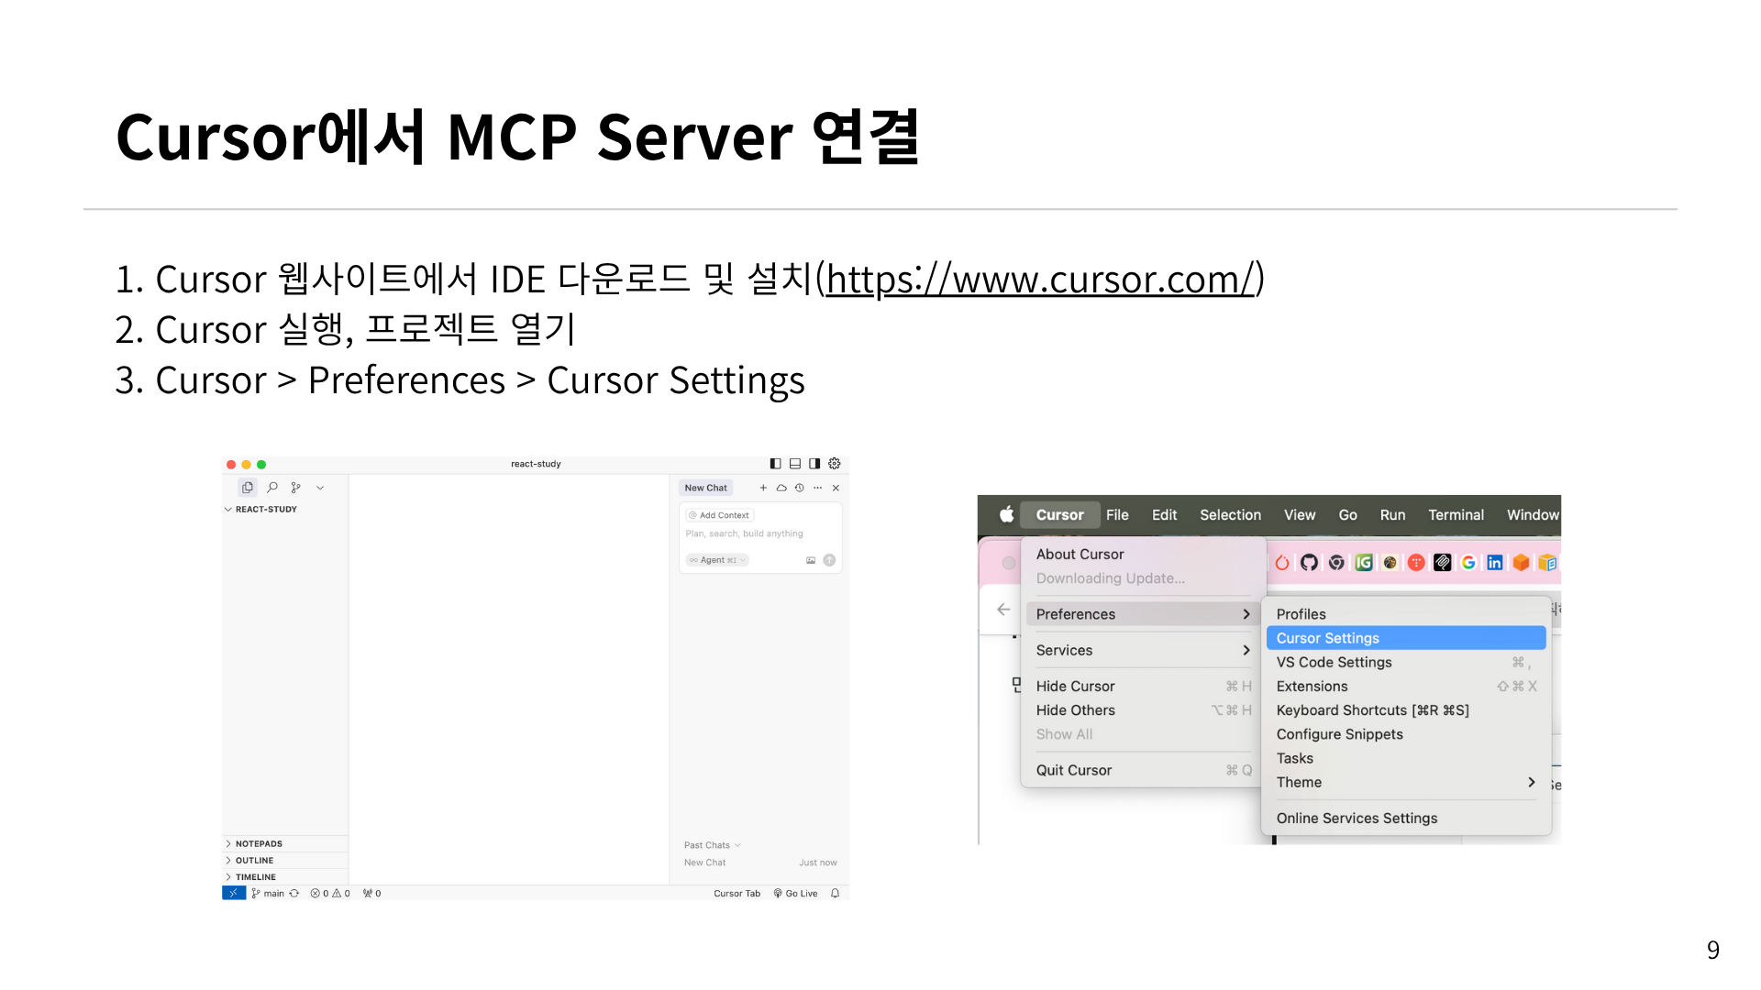Open the Terminal menu in menu bar
The image size is (1761, 990).
click(x=1456, y=515)
